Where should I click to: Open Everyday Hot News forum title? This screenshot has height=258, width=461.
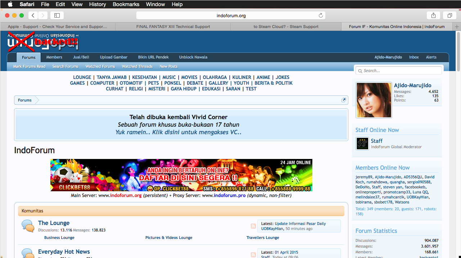(x=64, y=252)
